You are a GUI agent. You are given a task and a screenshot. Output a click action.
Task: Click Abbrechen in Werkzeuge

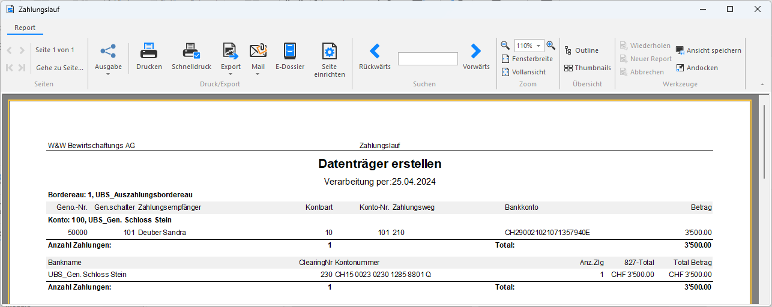click(642, 72)
